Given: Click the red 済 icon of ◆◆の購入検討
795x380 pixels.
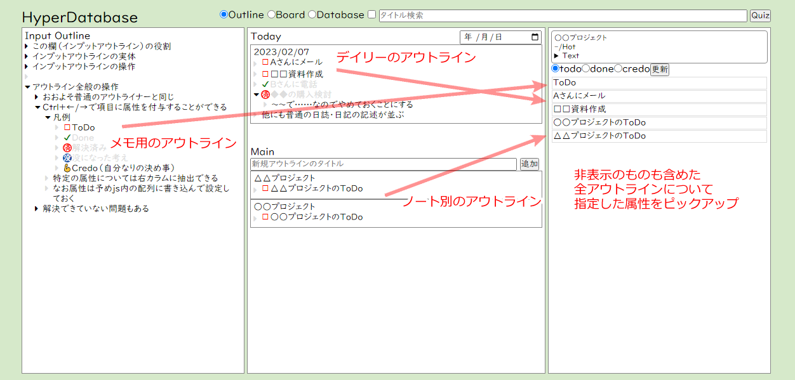Looking at the screenshot, I should (265, 95).
